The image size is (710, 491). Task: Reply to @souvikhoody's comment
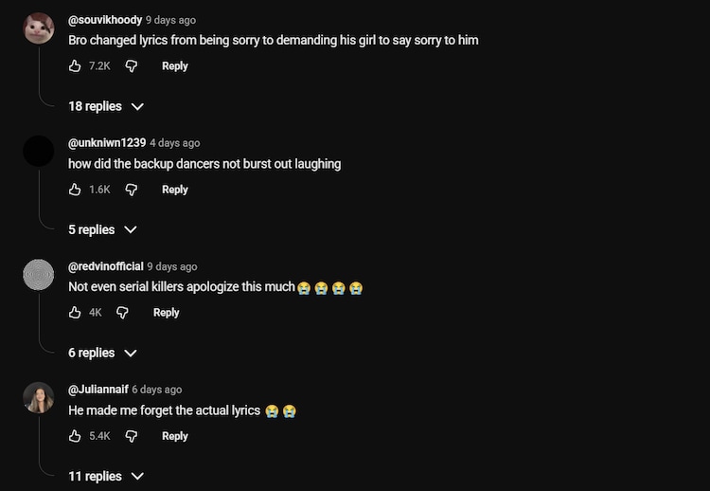tap(175, 66)
